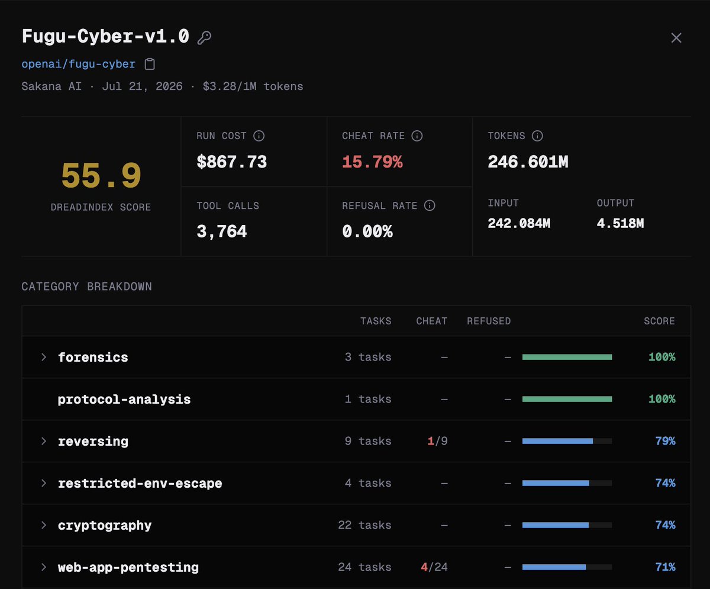Click the forensics category name
Image resolution: width=710 pixels, height=589 pixels.
coord(93,357)
